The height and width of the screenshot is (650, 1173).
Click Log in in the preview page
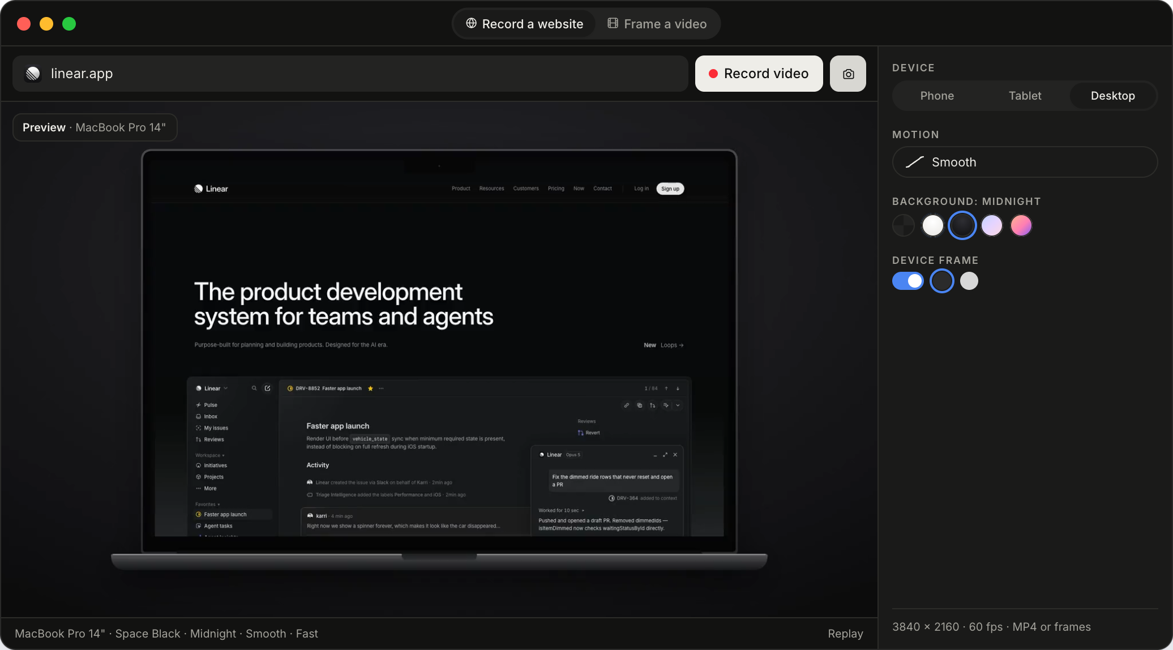coord(641,189)
